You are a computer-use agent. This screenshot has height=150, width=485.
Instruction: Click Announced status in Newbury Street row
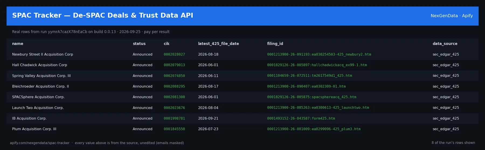[143, 54]
